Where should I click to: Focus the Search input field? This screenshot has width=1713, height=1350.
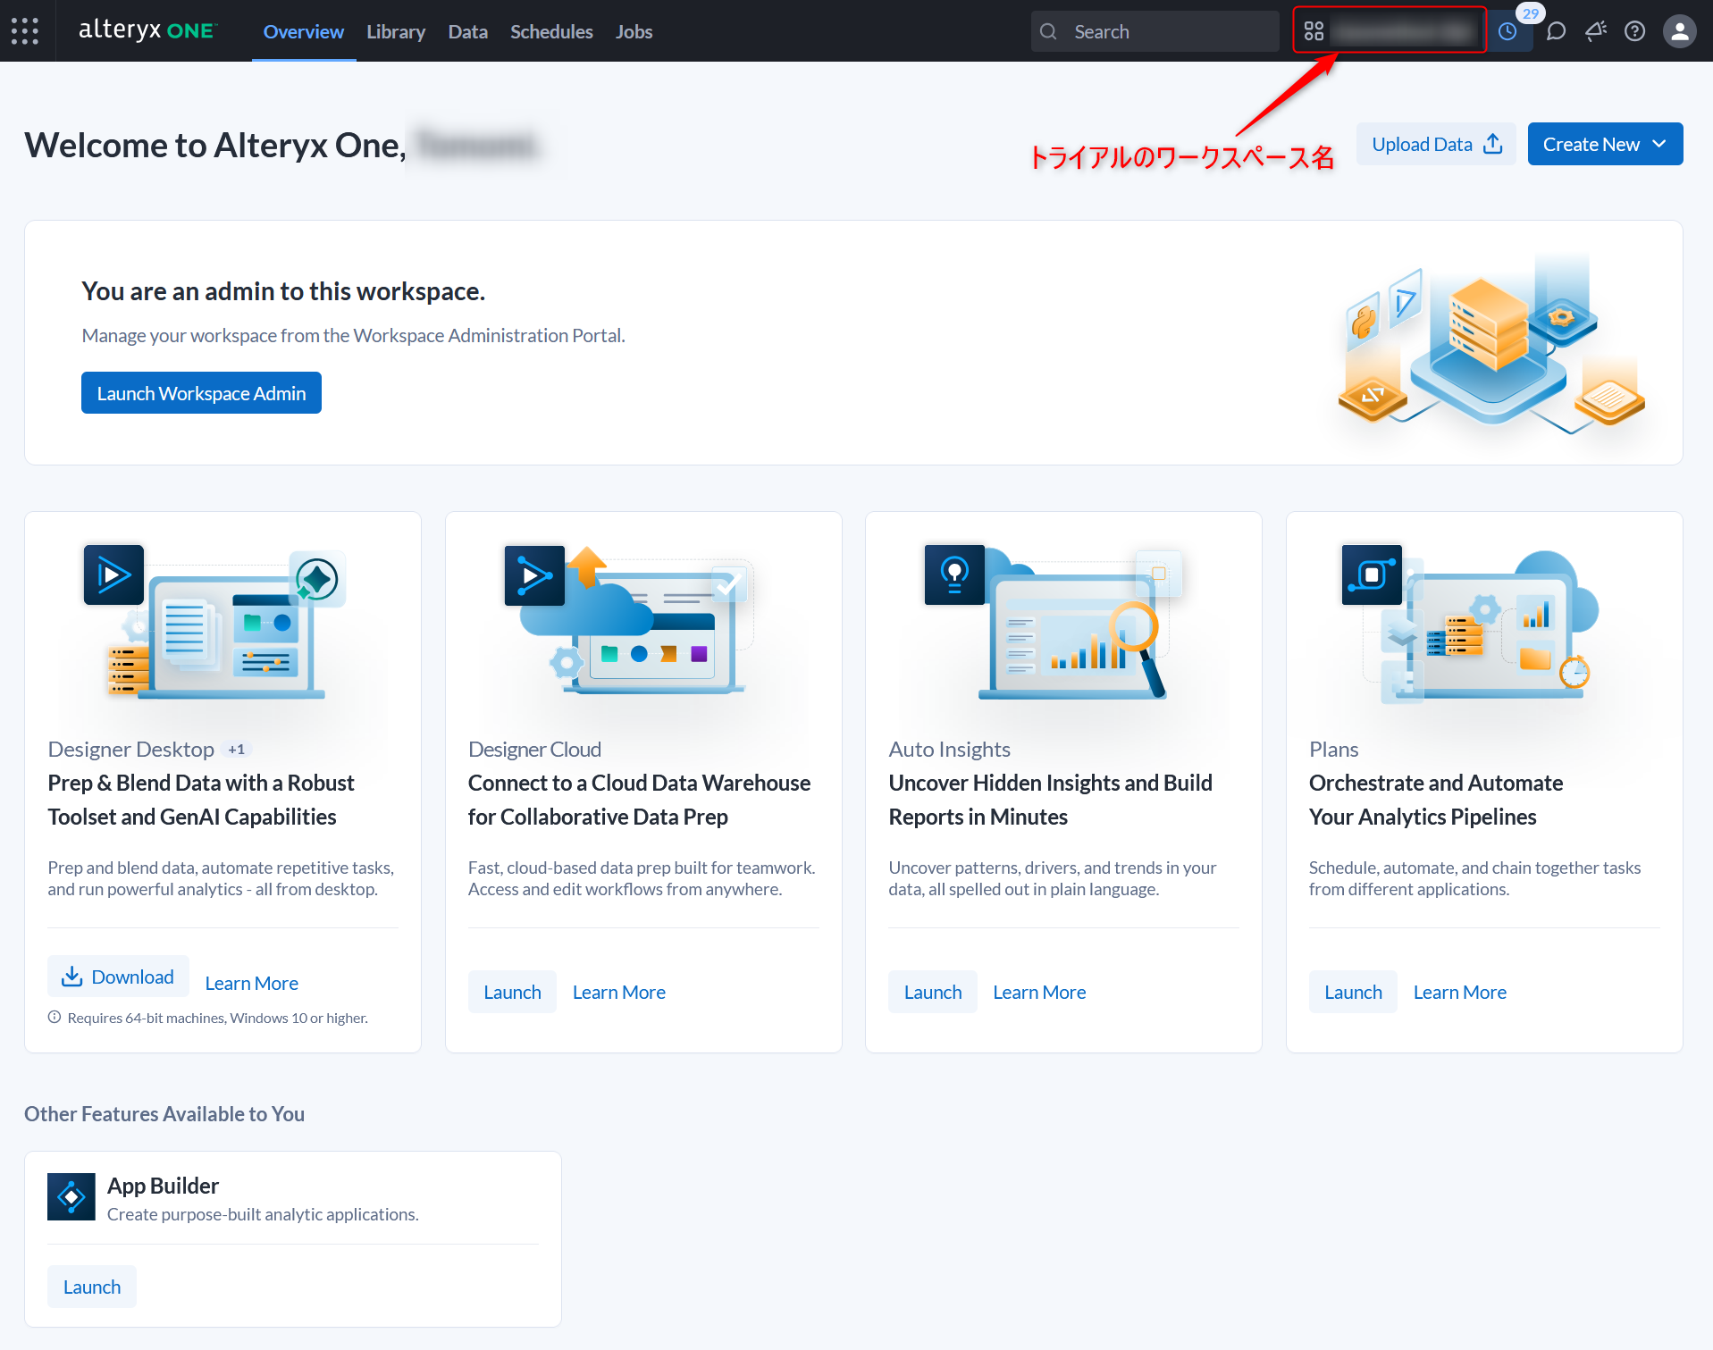(x=1155, y=31)
